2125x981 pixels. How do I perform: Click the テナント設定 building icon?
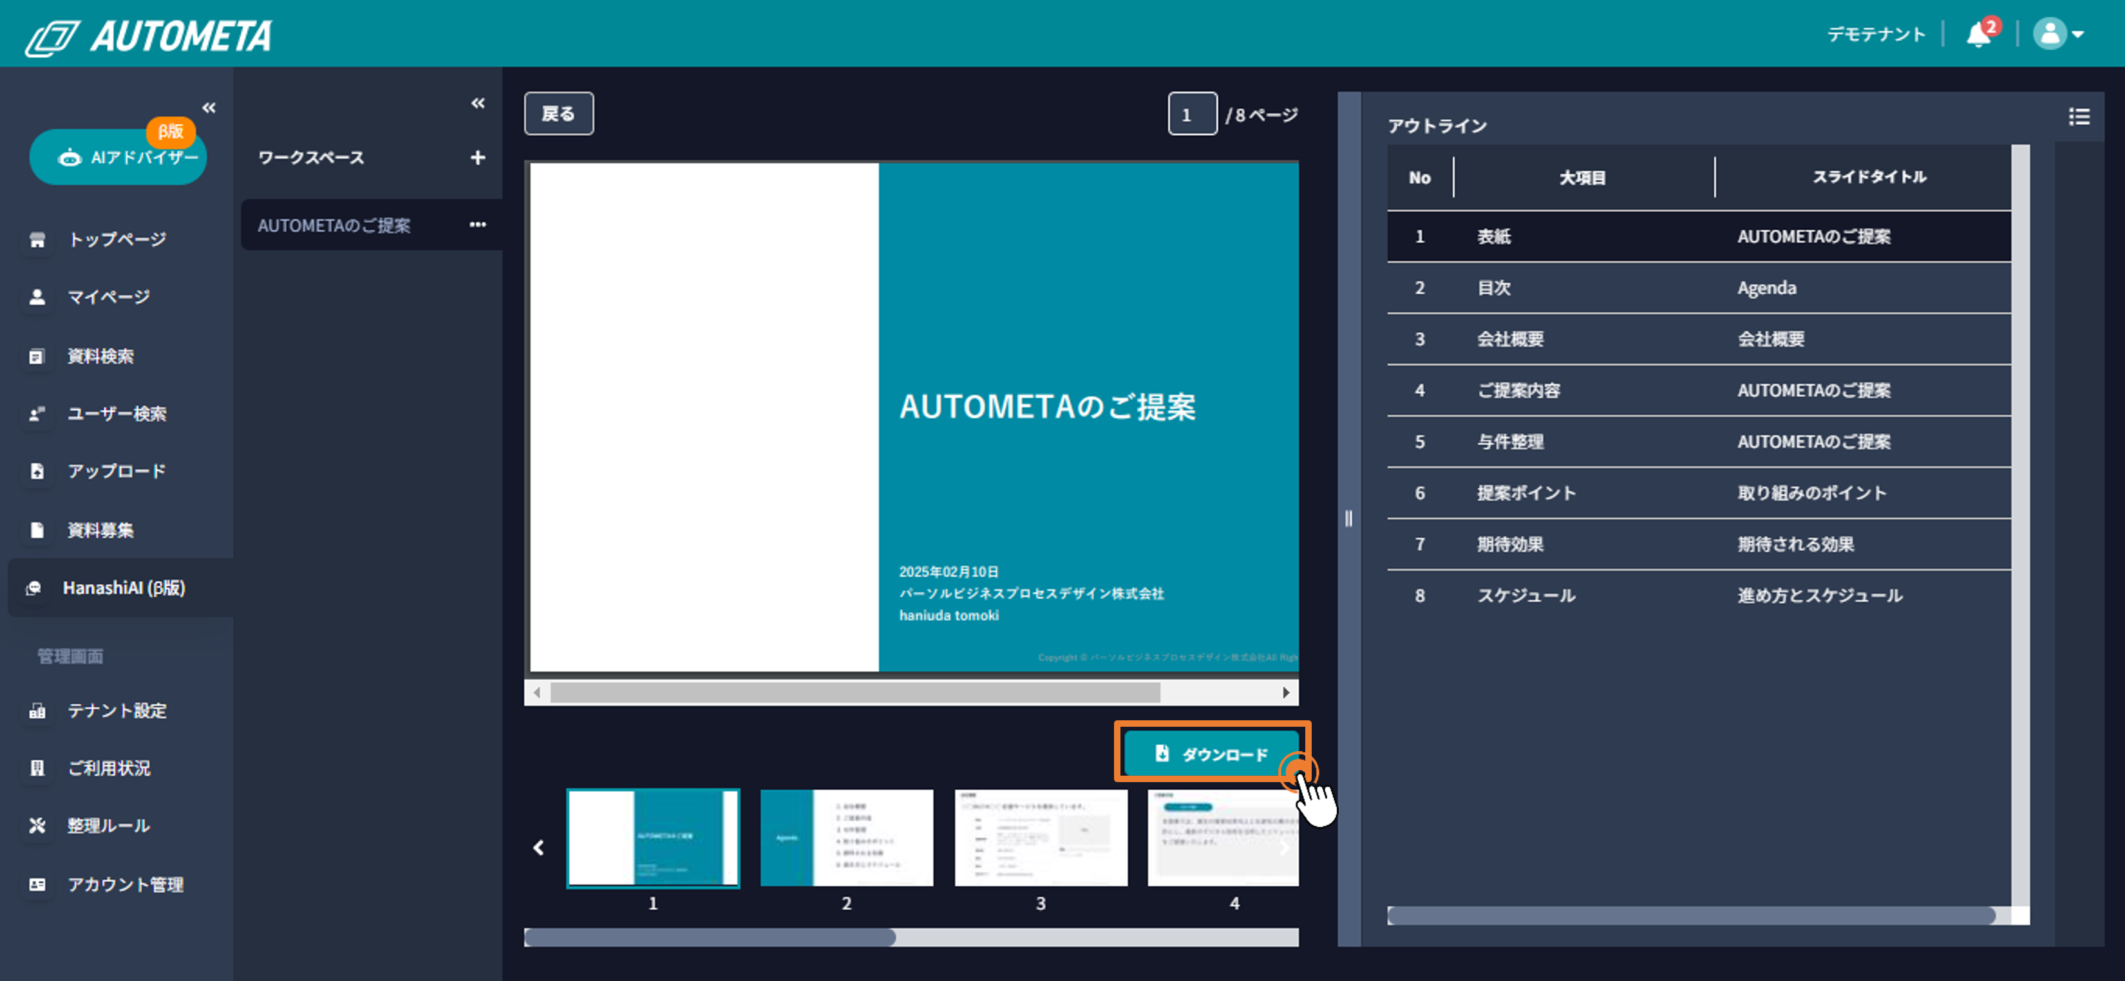(37, 711)
